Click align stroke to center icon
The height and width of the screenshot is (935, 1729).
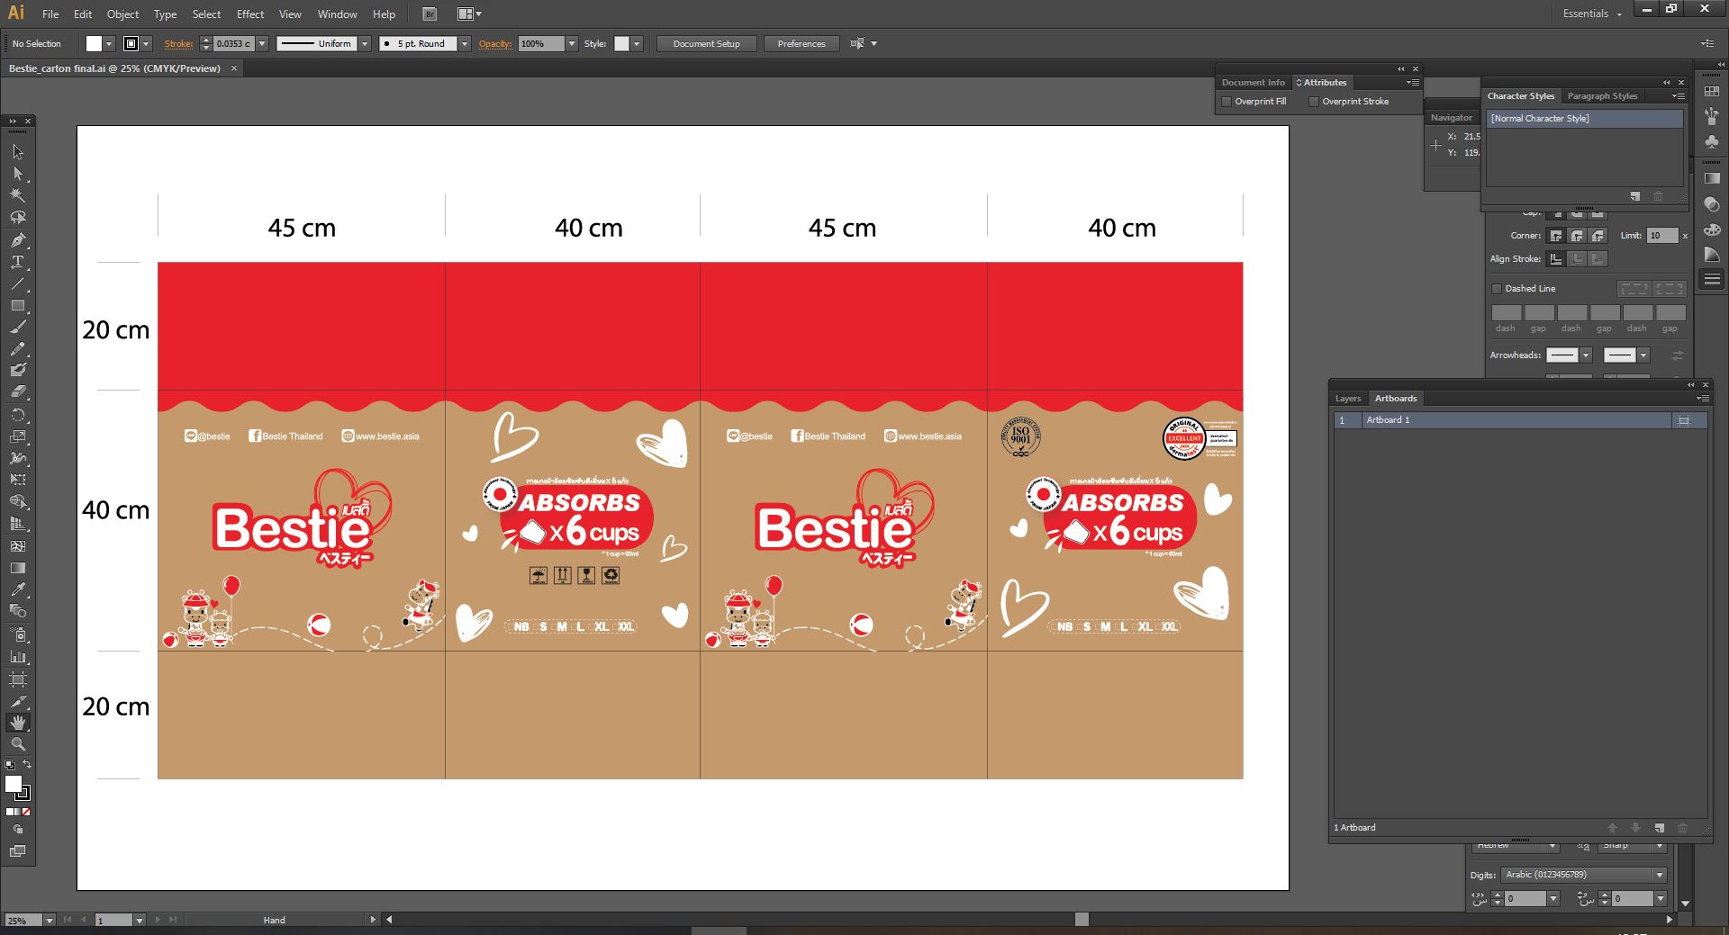pyautogui.click(x=1556, y=259)
